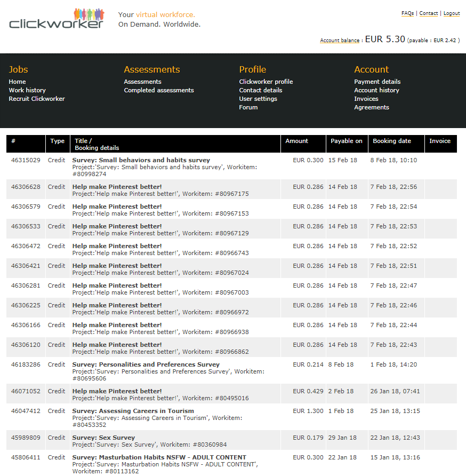The height and width of the screenshot is (476, 466).
Task: Click the clickworker logo
Action: [57, 19]
